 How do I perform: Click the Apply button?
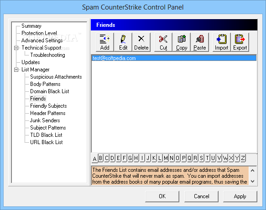tap(240, 196)
